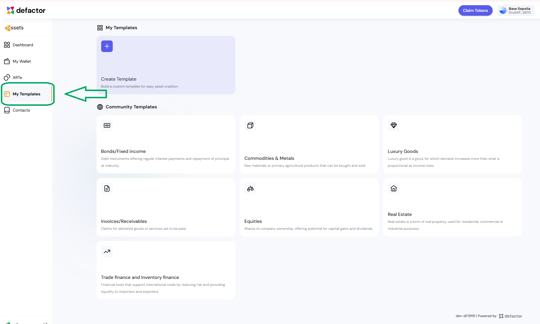Select the Real Estate house icon

pyautogui.click(x=393, y=188)
